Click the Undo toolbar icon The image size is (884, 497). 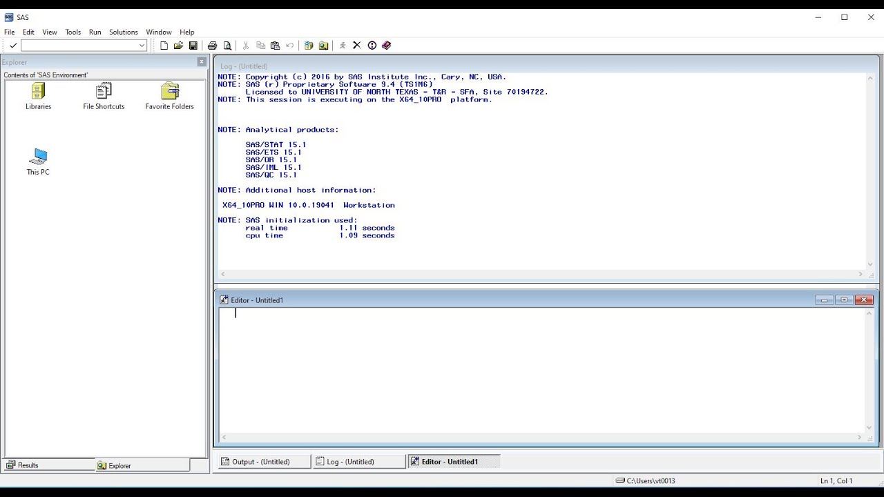(x=290, y=46)
